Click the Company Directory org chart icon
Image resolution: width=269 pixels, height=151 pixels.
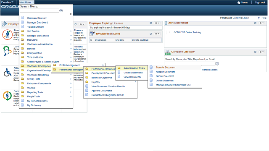(x=168, y=52)
